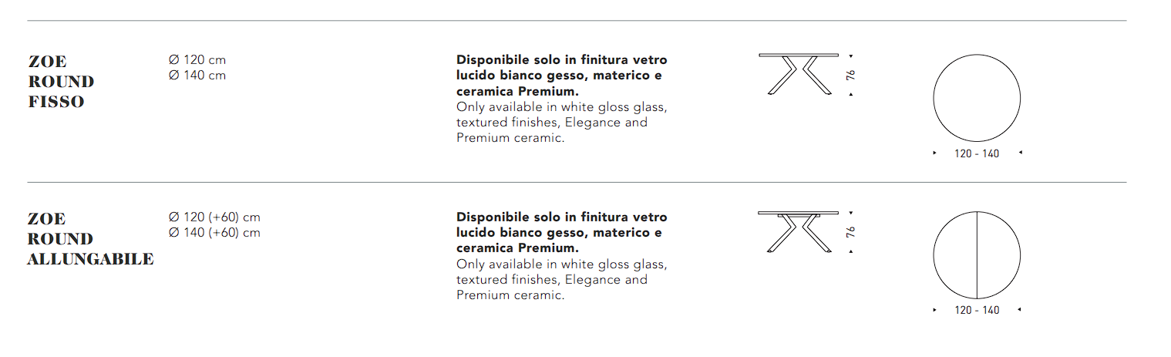Click the Zoe Round Fisso side-view table diagram
The height and width of the screenshot is (357, 1171).
[x=798, y=75]
